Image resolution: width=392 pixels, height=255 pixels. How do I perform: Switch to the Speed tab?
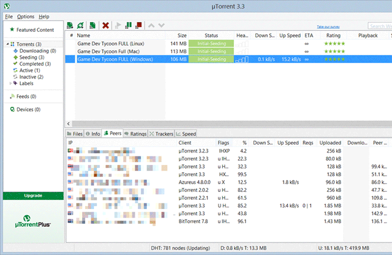(186, 134)
